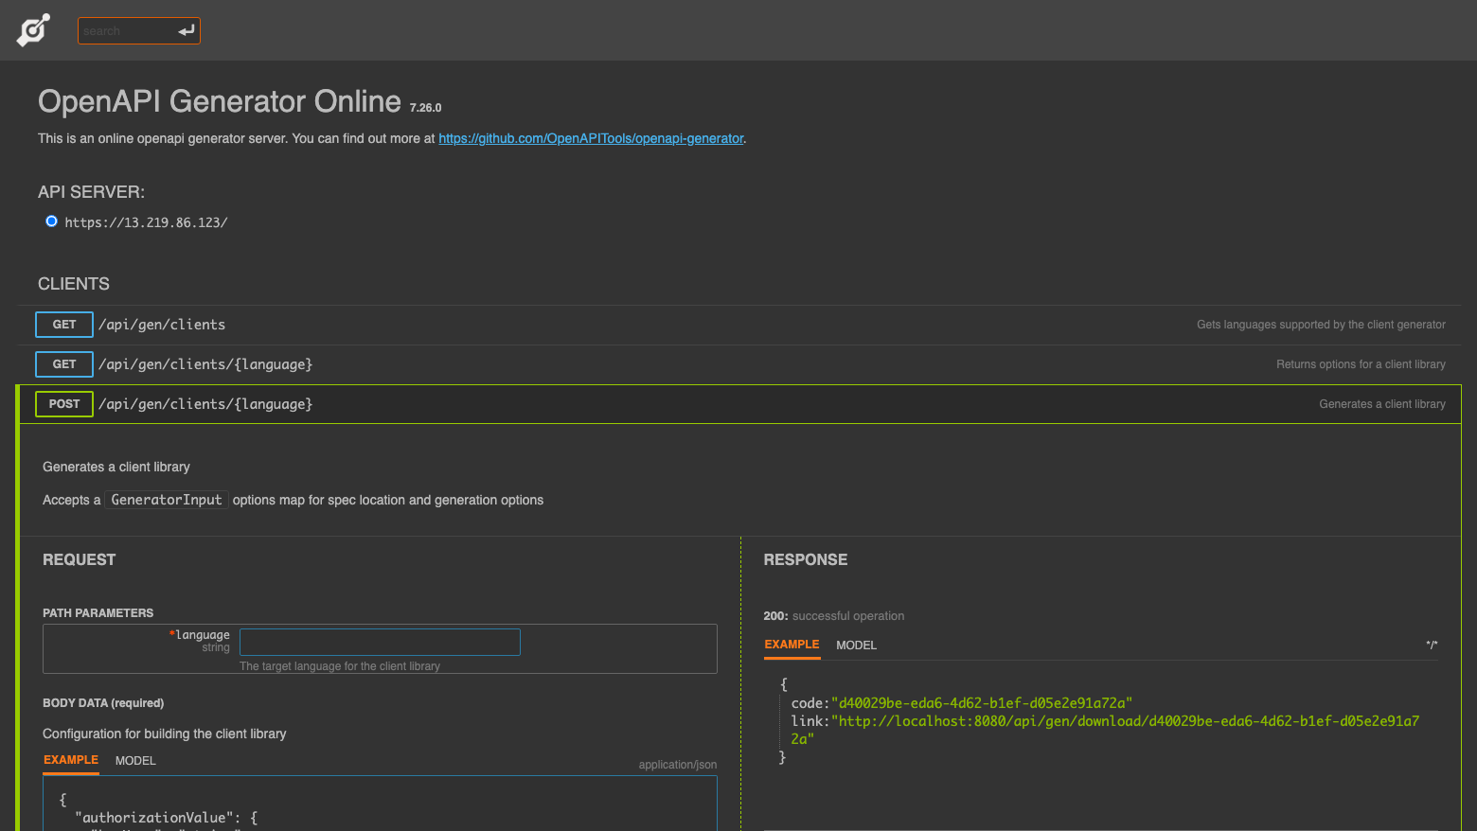This screenshot has height=831, width=1477.
Task: Click the */* response media type label
Action: [x=1432, y=645]
